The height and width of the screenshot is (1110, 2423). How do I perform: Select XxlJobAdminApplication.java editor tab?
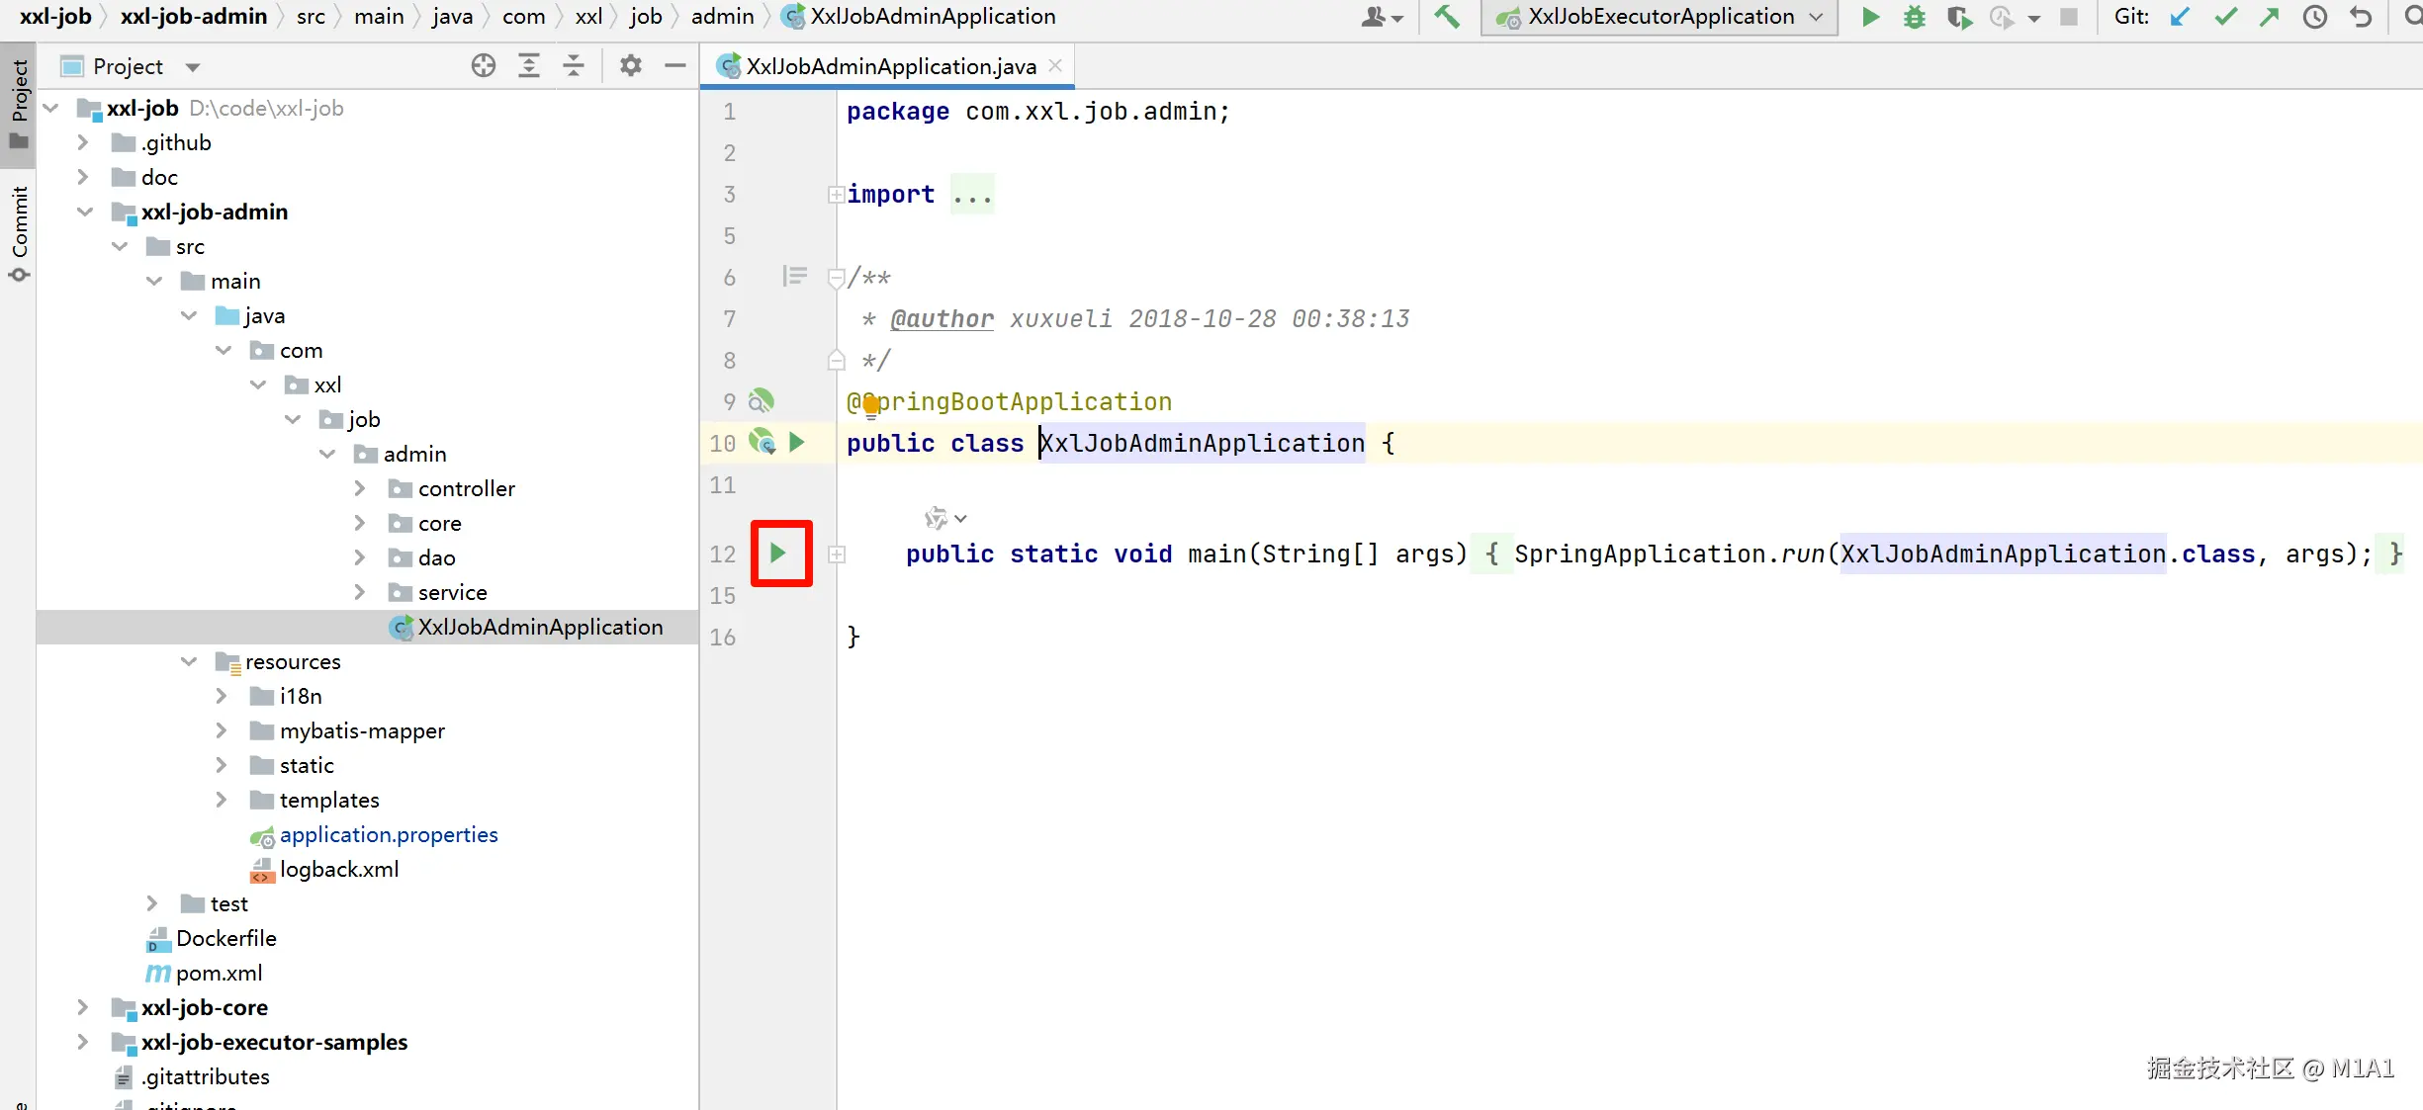click(x=890, y=66)
